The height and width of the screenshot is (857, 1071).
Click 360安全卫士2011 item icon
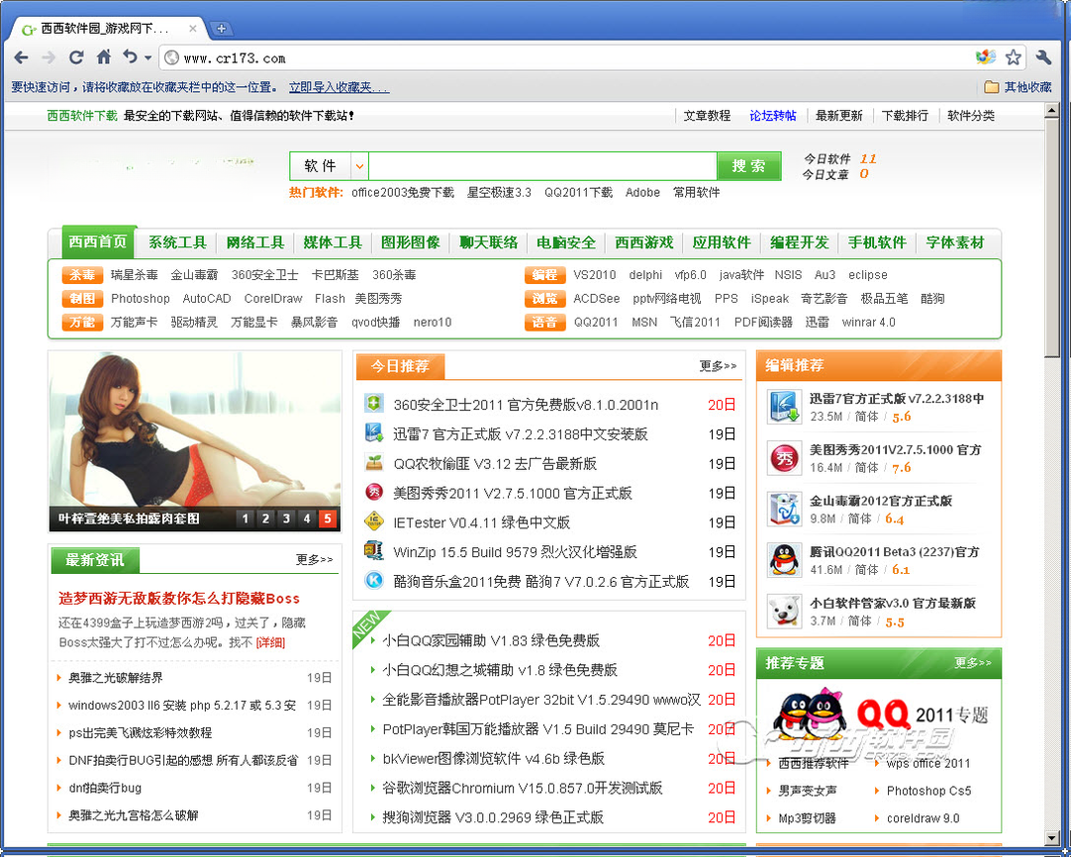click(x=373, y=404)
